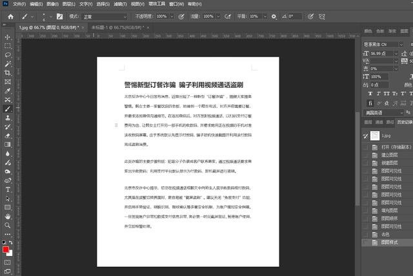Toggle history brush source beside 1.jpg snapshot
This screenshot has width=413, height=276.
(x=367, y=136)
